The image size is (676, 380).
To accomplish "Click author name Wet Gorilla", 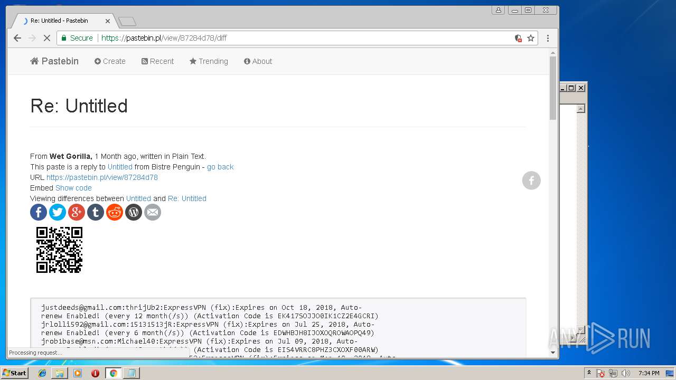I will click(x=70, y=156).
